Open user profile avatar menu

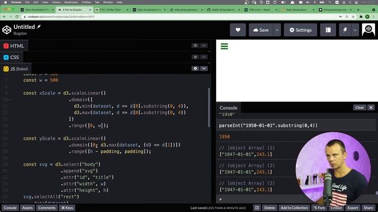click(x=369, y=30)
